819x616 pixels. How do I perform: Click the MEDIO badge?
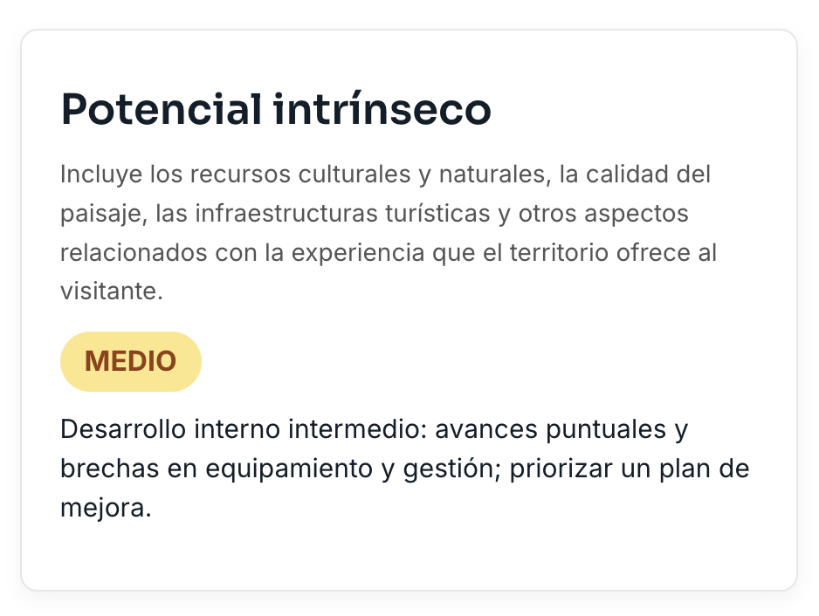130,361
